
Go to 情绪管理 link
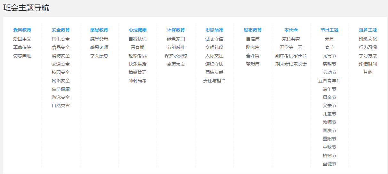(138, 72)
